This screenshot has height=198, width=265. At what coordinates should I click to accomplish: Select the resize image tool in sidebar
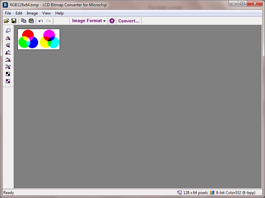8,31
